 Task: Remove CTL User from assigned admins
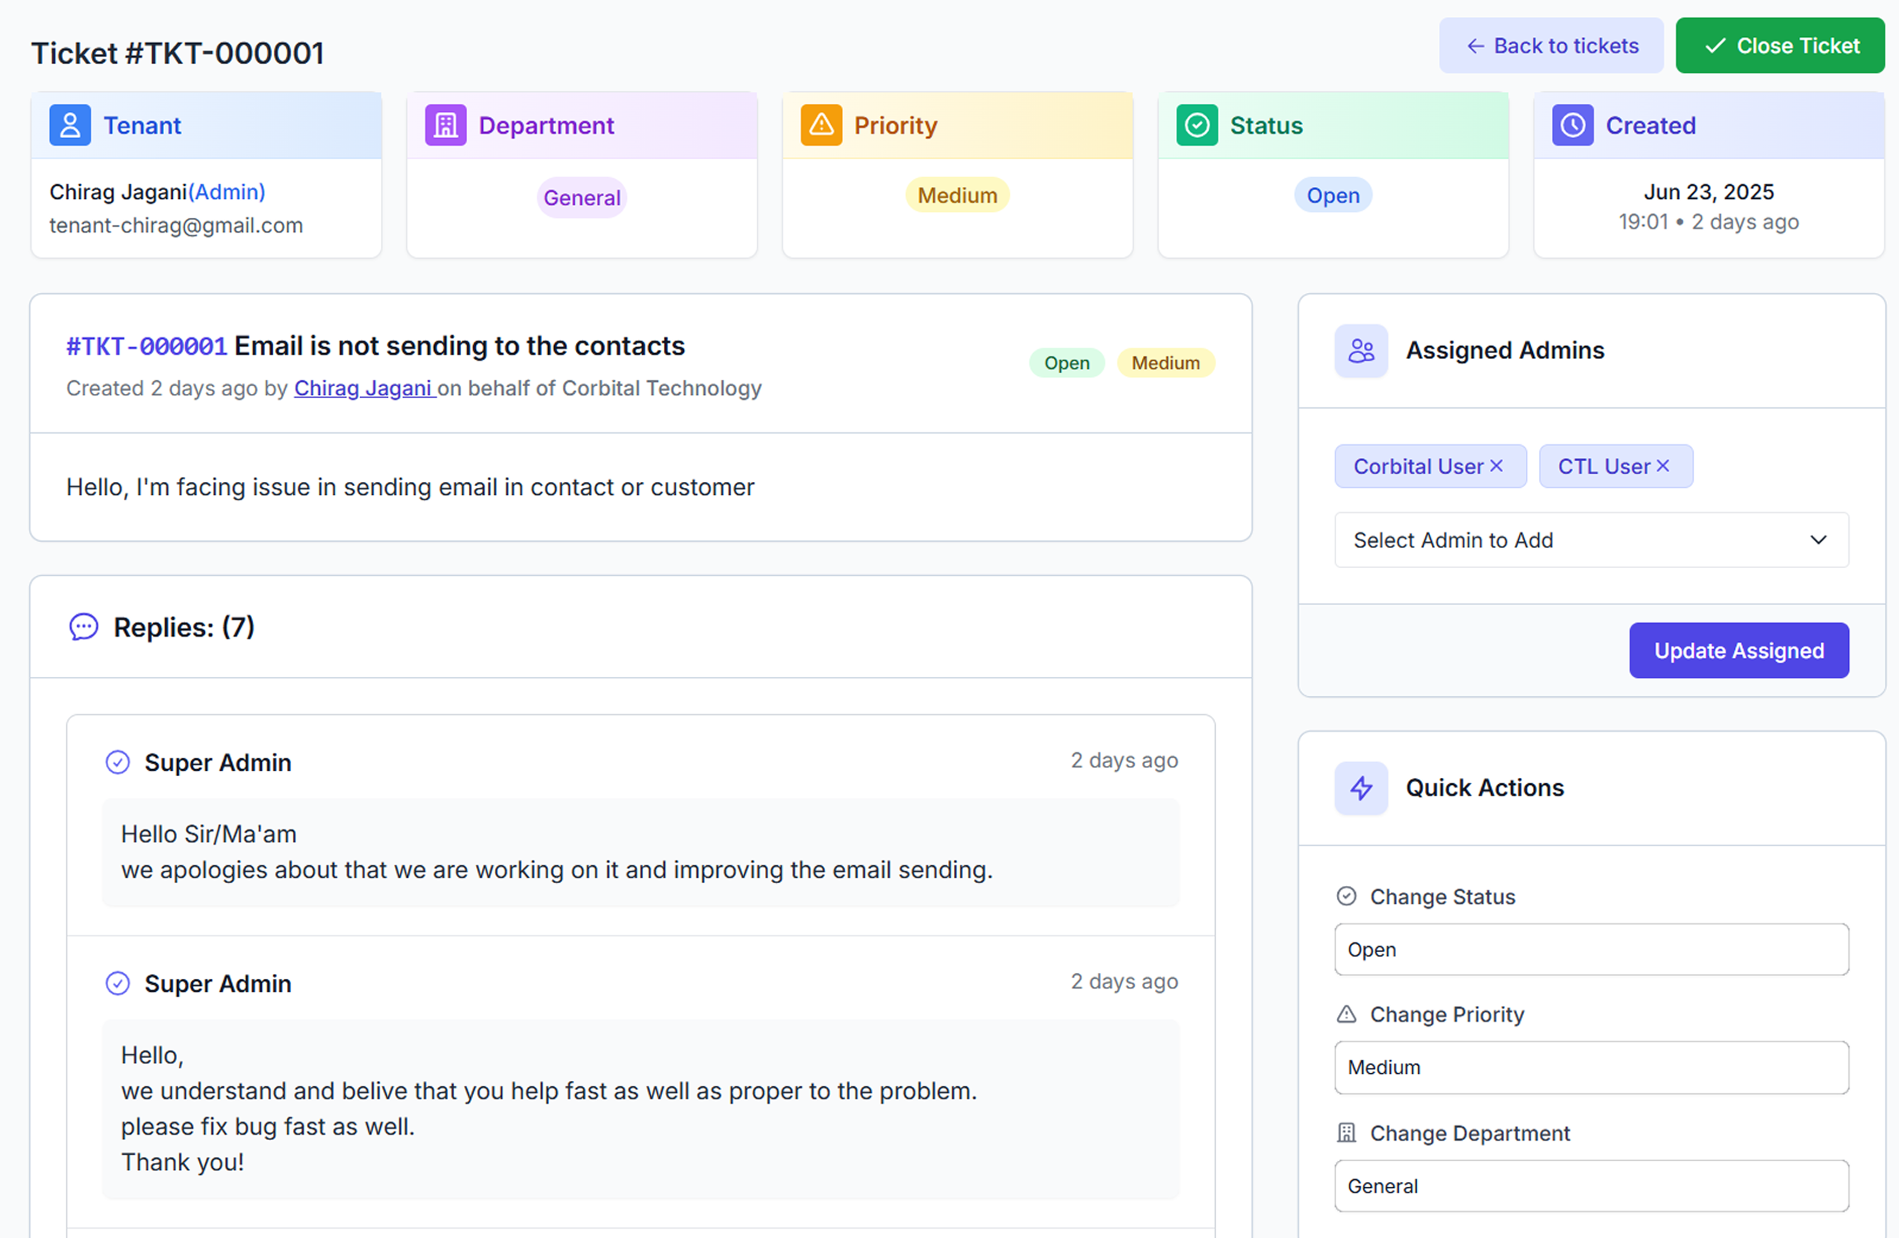[x=1663, y=466]
